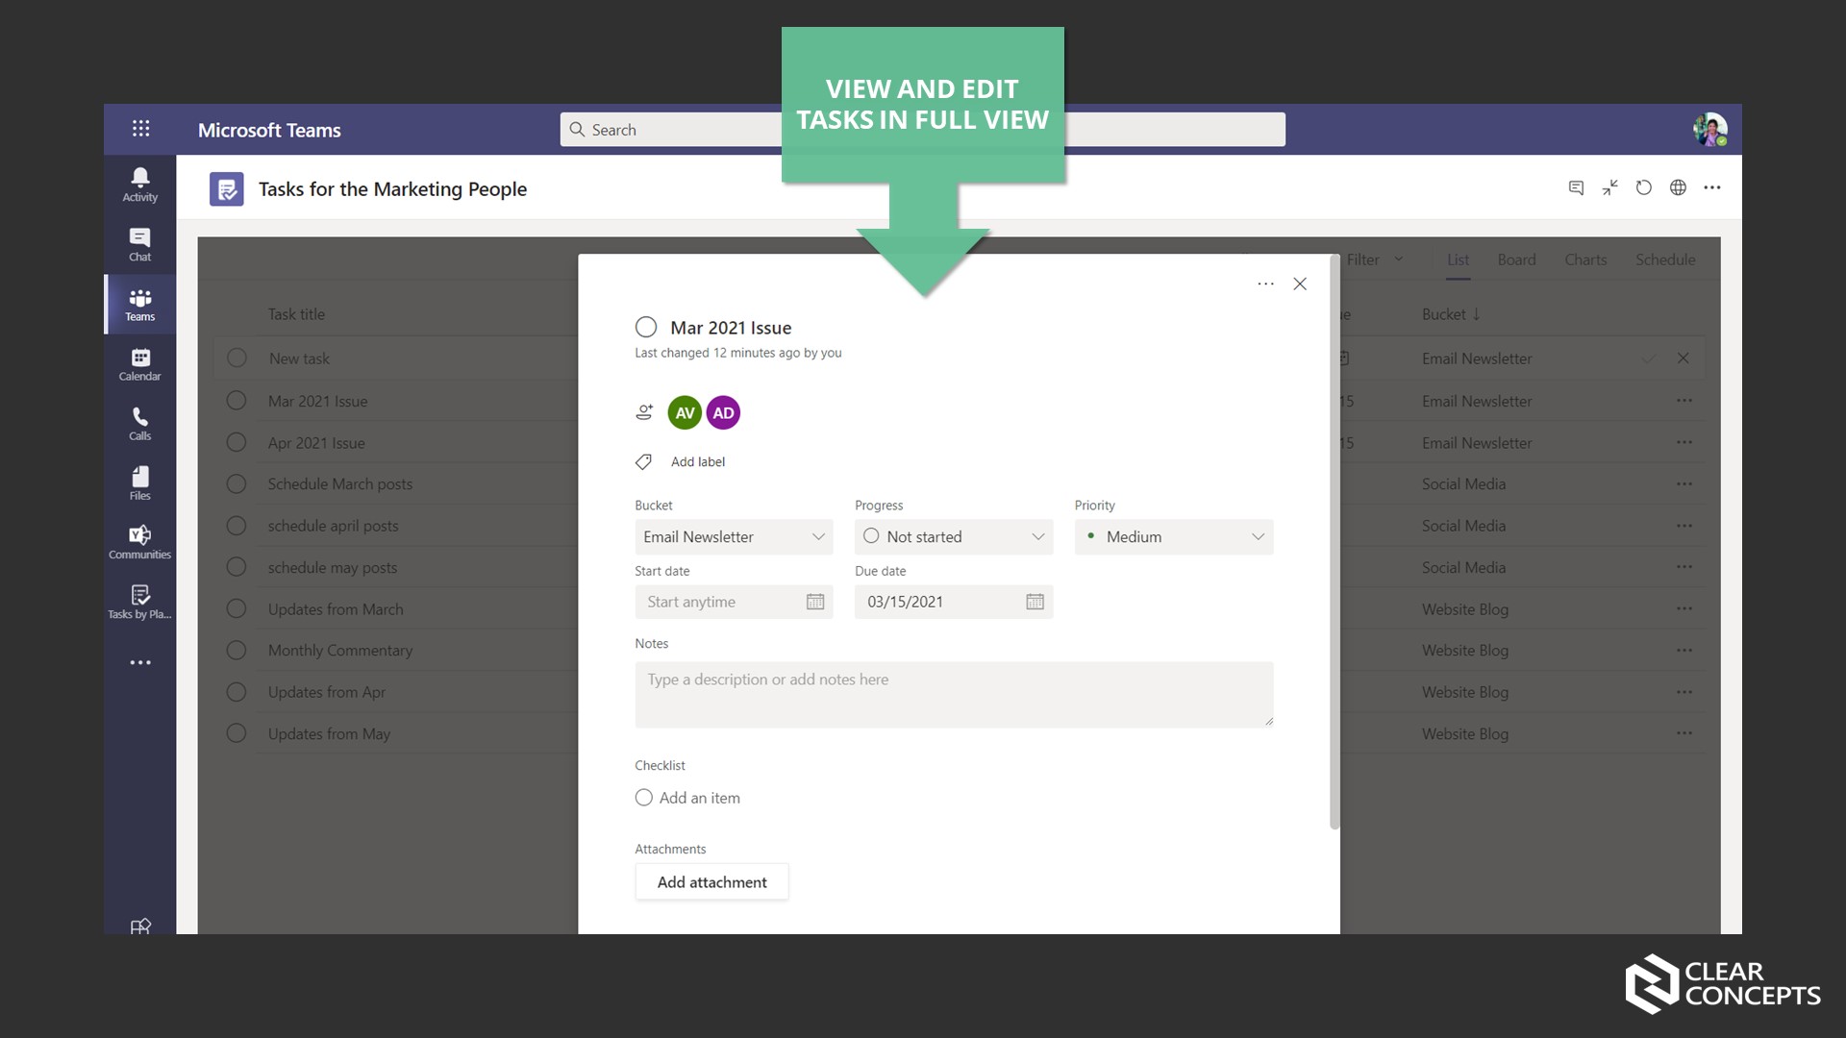This screenshot has width=1846, height=1038.
Task: Collapse tab from full view
Action: 1610,187
